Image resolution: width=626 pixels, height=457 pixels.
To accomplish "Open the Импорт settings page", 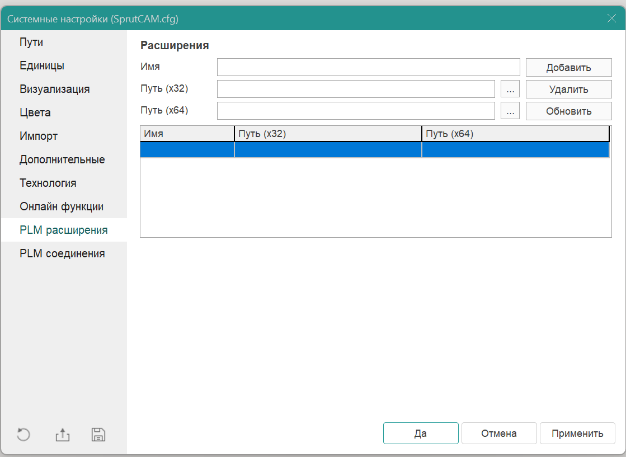I will 39,136.
